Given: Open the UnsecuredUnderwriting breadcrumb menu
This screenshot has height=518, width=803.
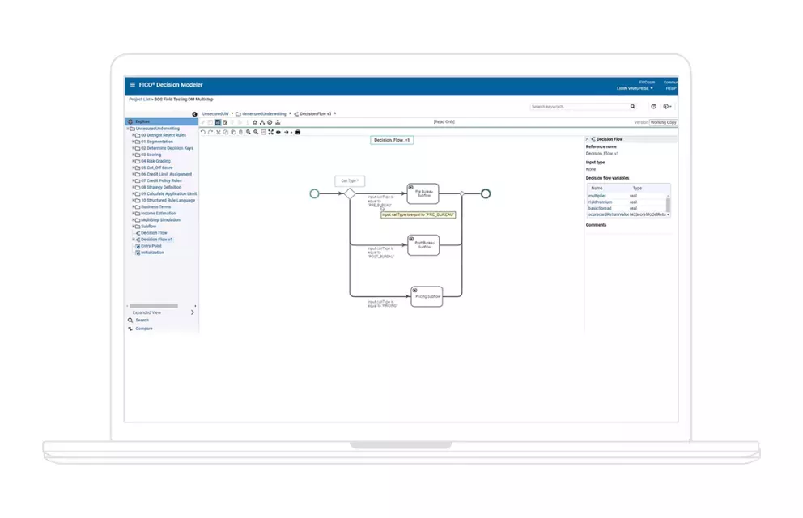Looking at the screenshot, I should click(290, 113).
